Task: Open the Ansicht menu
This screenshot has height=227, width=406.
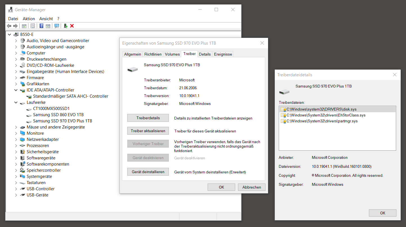Action: [46, 19]
